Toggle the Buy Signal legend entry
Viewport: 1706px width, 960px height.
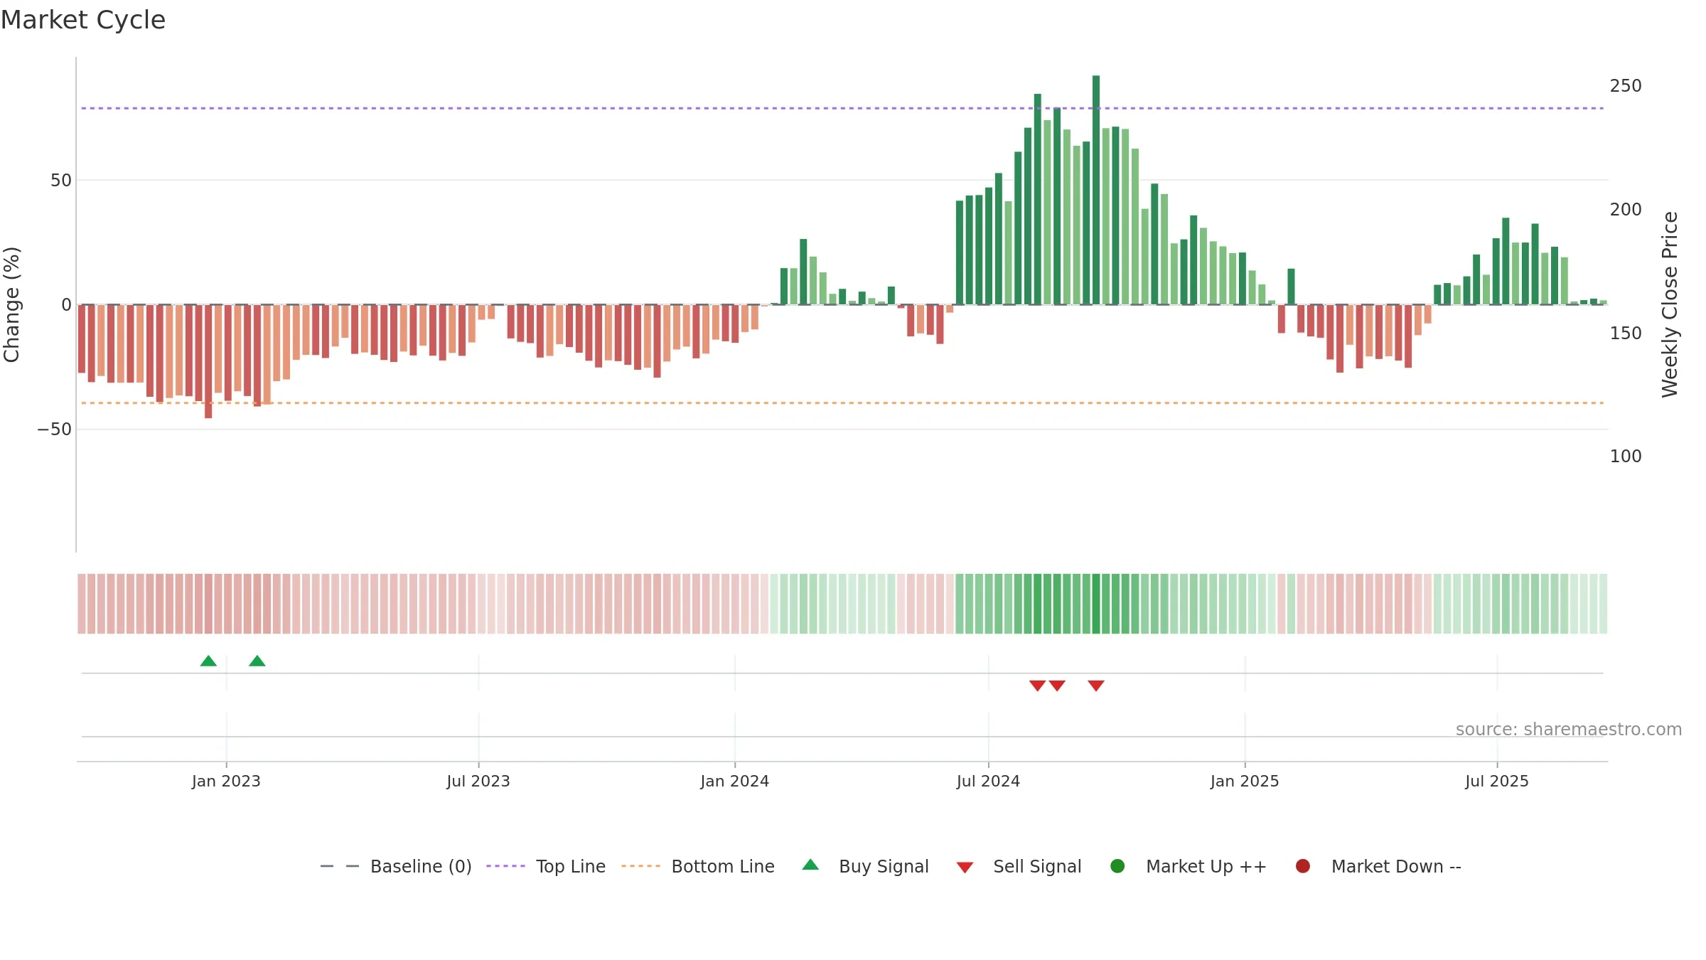click(x=865, y=866)
